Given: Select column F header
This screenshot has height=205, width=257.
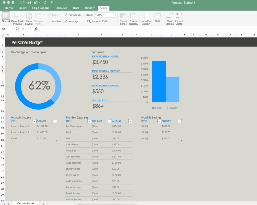Looking at the screenshot, I should pos(101,34).
